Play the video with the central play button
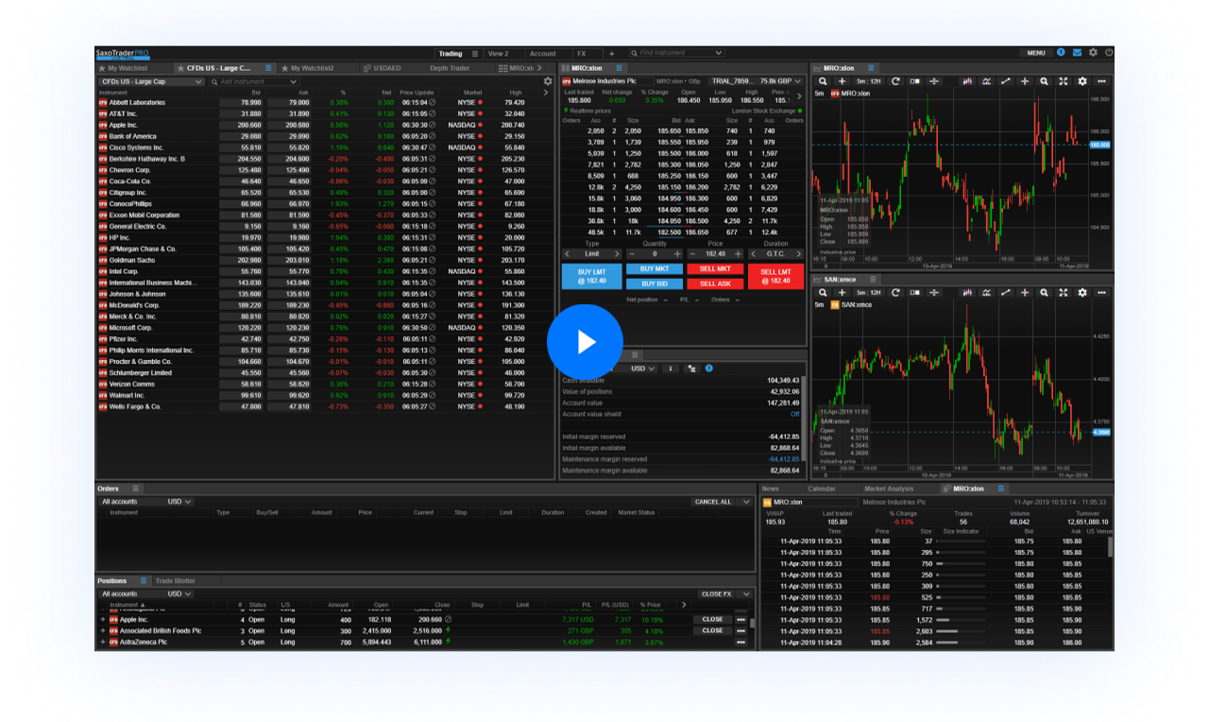The height and width of the screenshot is (722, 1209). click(585, 342)
